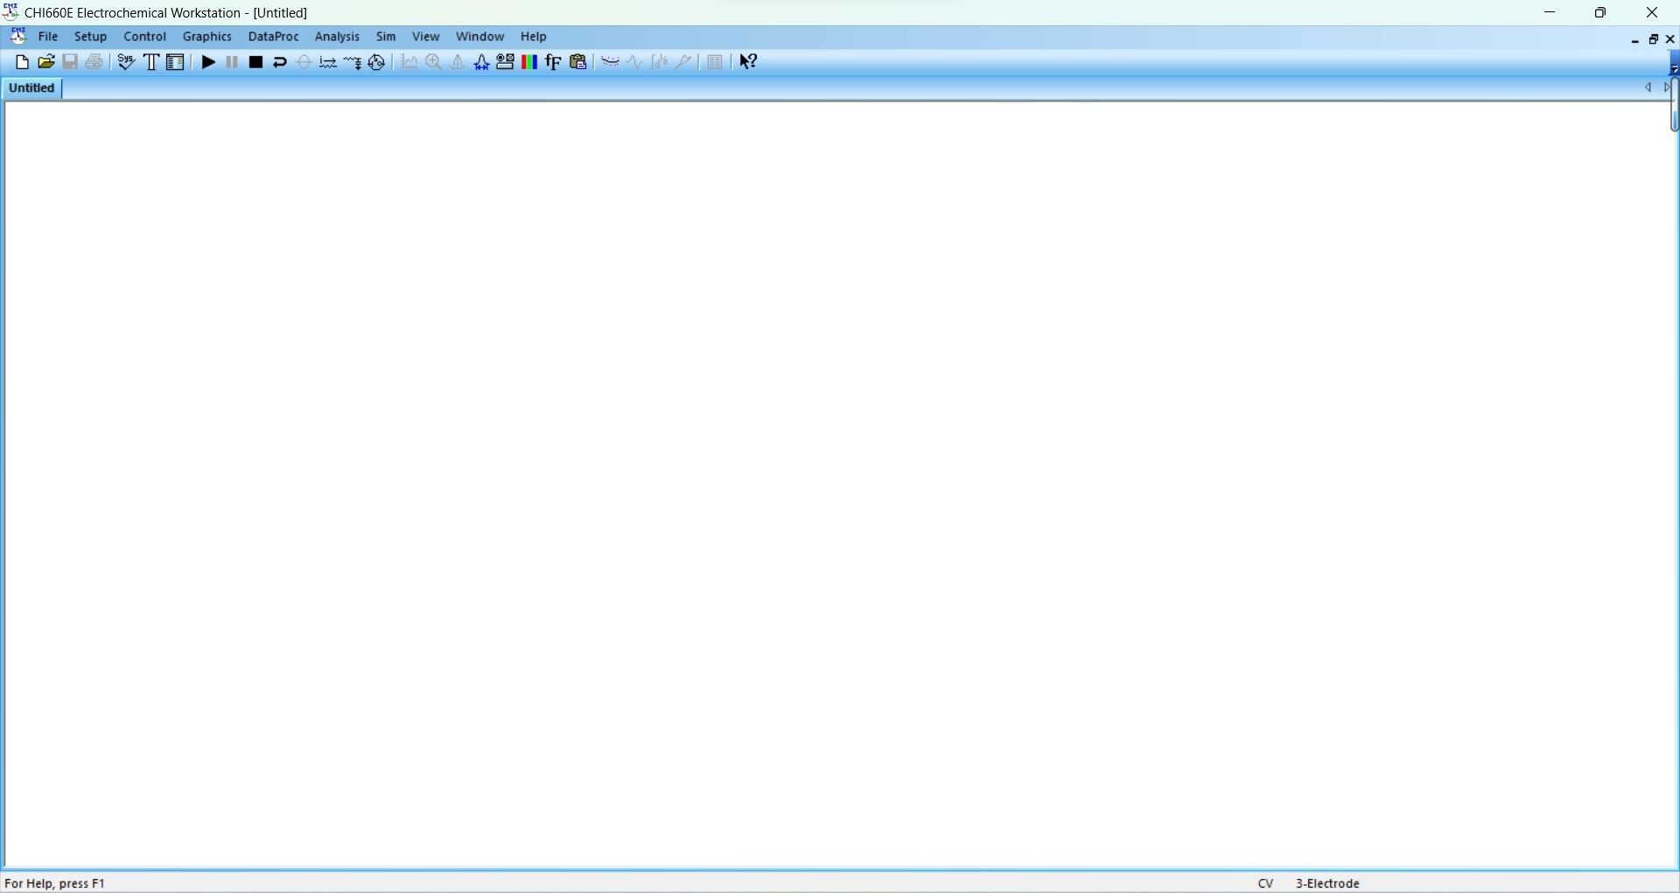Open the Setup menu
The height and width of the screenshot is (893, 1680).
(x=91, y=37)
